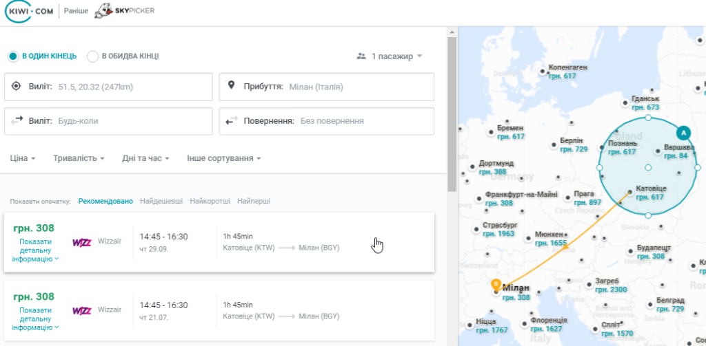Click the Skypicker bird logo

coord(103,11)
